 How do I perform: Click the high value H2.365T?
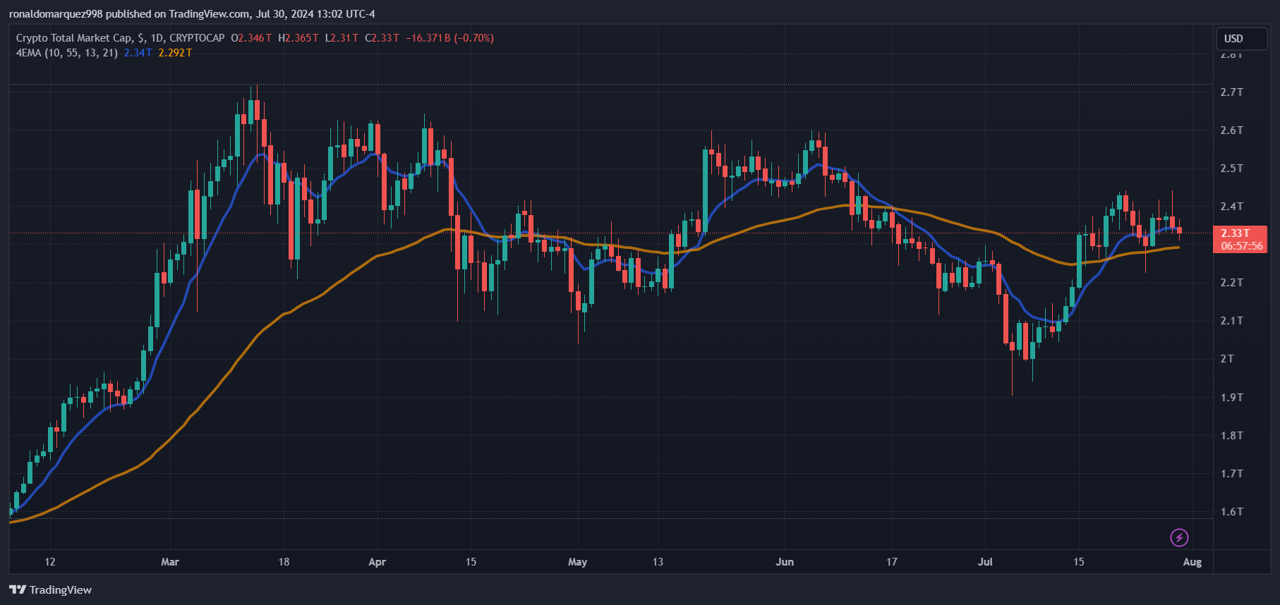(x=298, y=38)
